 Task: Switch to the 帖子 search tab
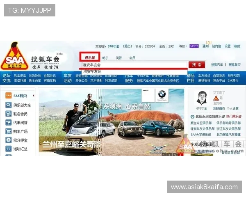click(x=105, y=58)
